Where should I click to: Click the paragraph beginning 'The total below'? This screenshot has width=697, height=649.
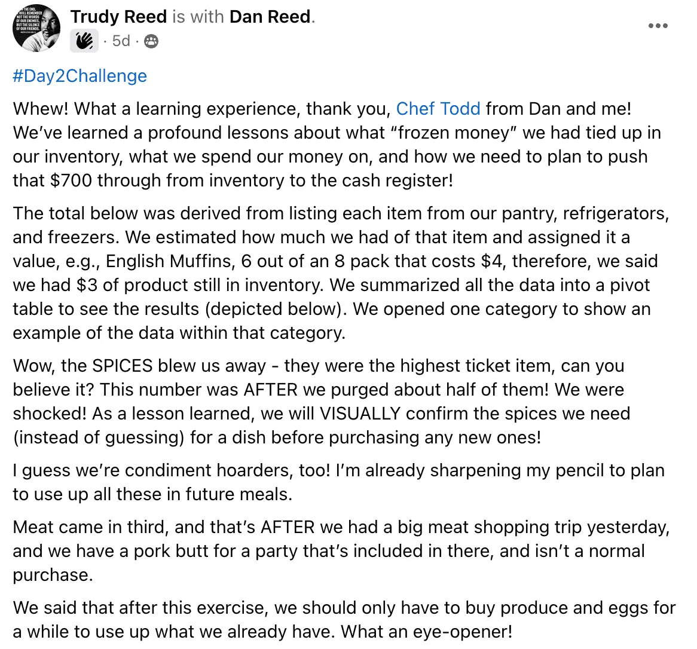point(341,273)
